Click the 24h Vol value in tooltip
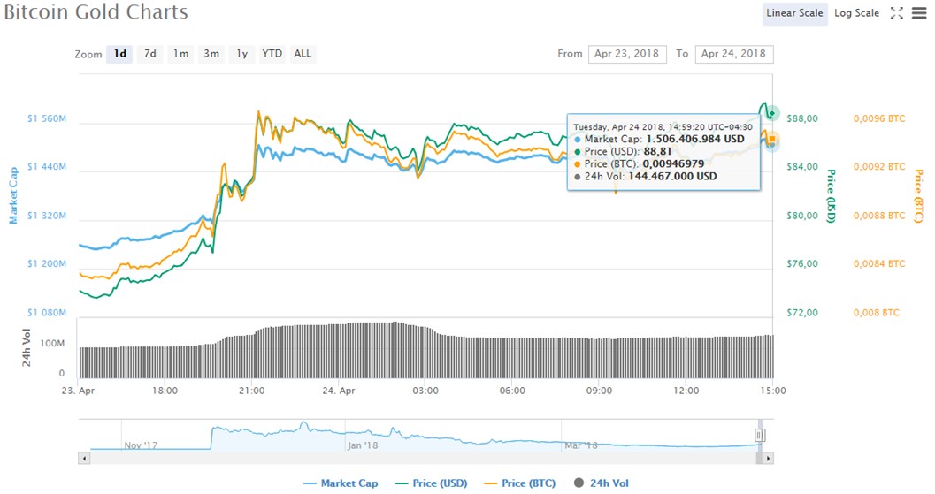The height and width of the screenshot is (494, 935). point(672,177)
